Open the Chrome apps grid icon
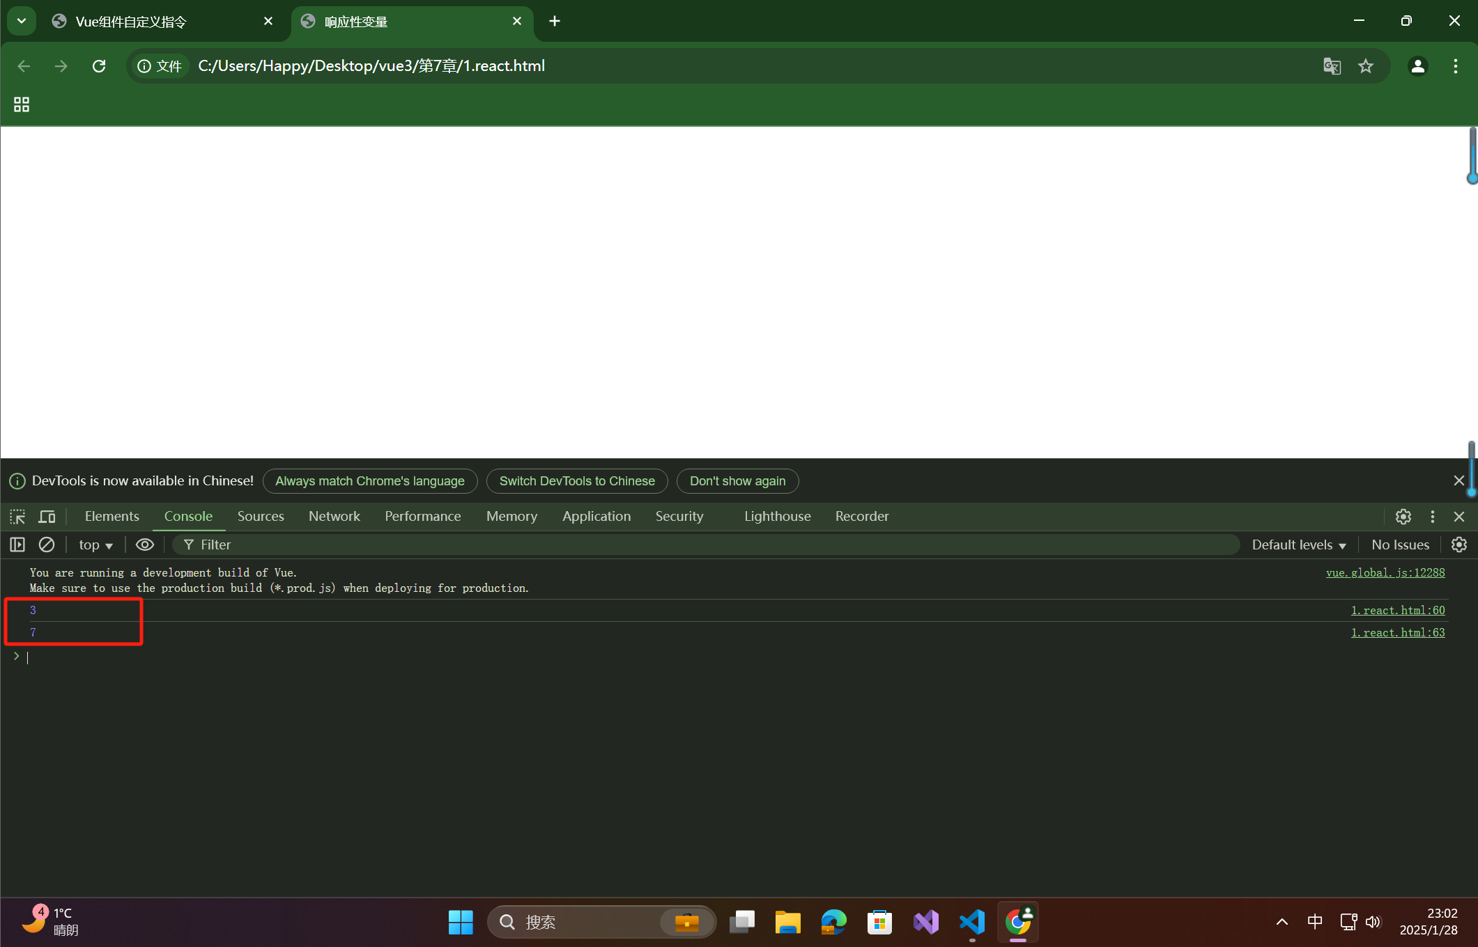The width and height of the screenshot is (1478, 947). (x=22, y=104)
